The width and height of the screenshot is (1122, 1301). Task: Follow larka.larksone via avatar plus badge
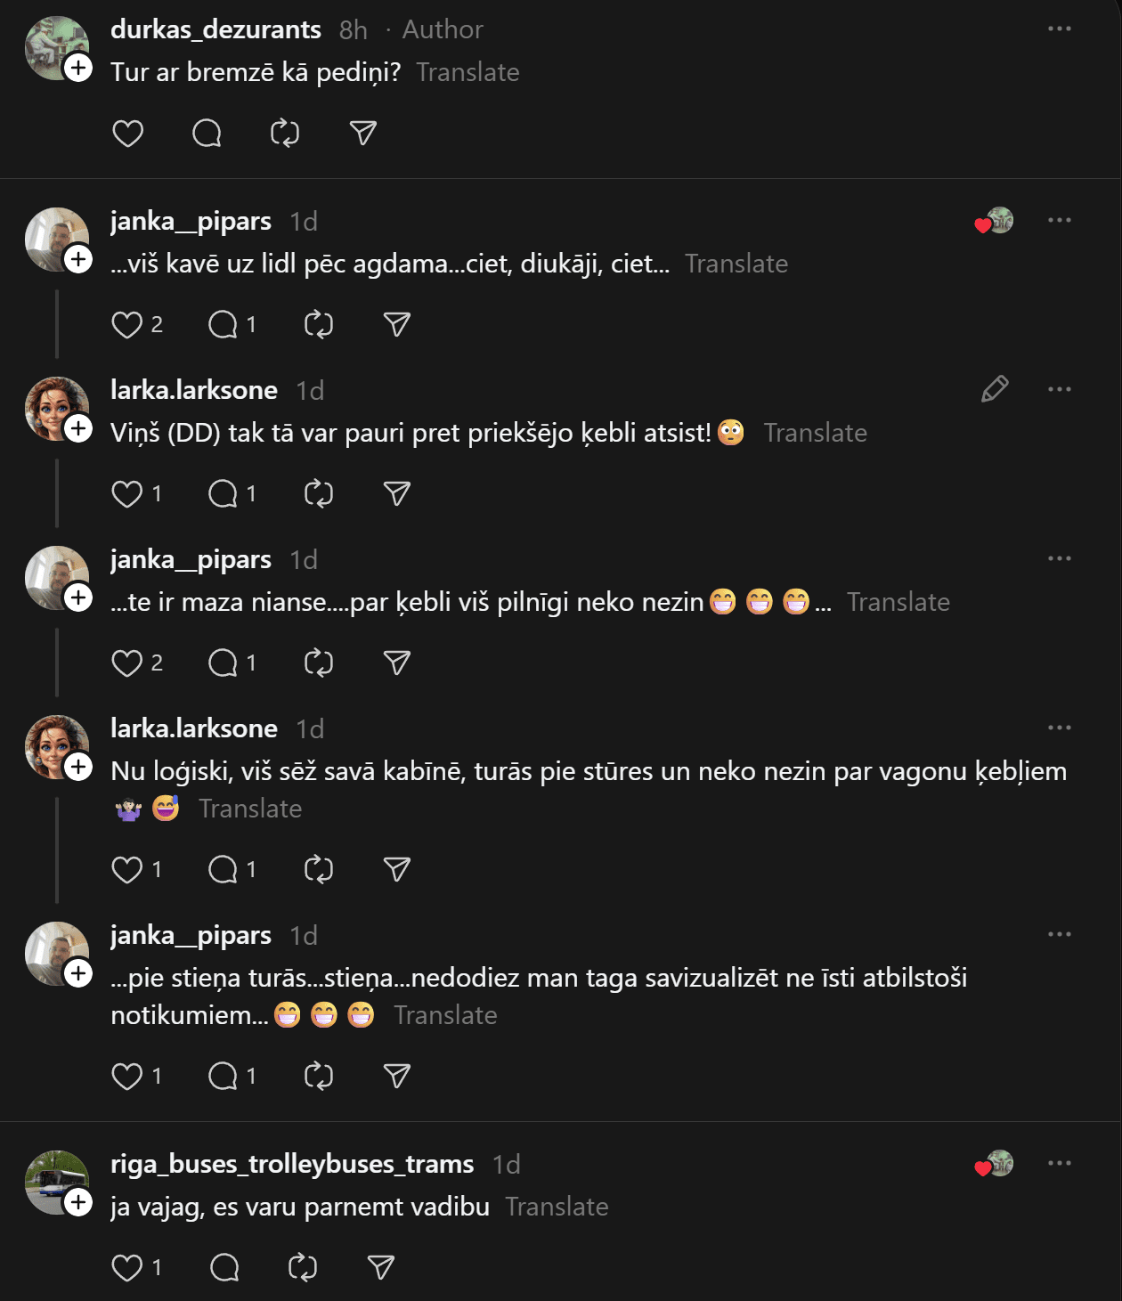pos(78,428)
